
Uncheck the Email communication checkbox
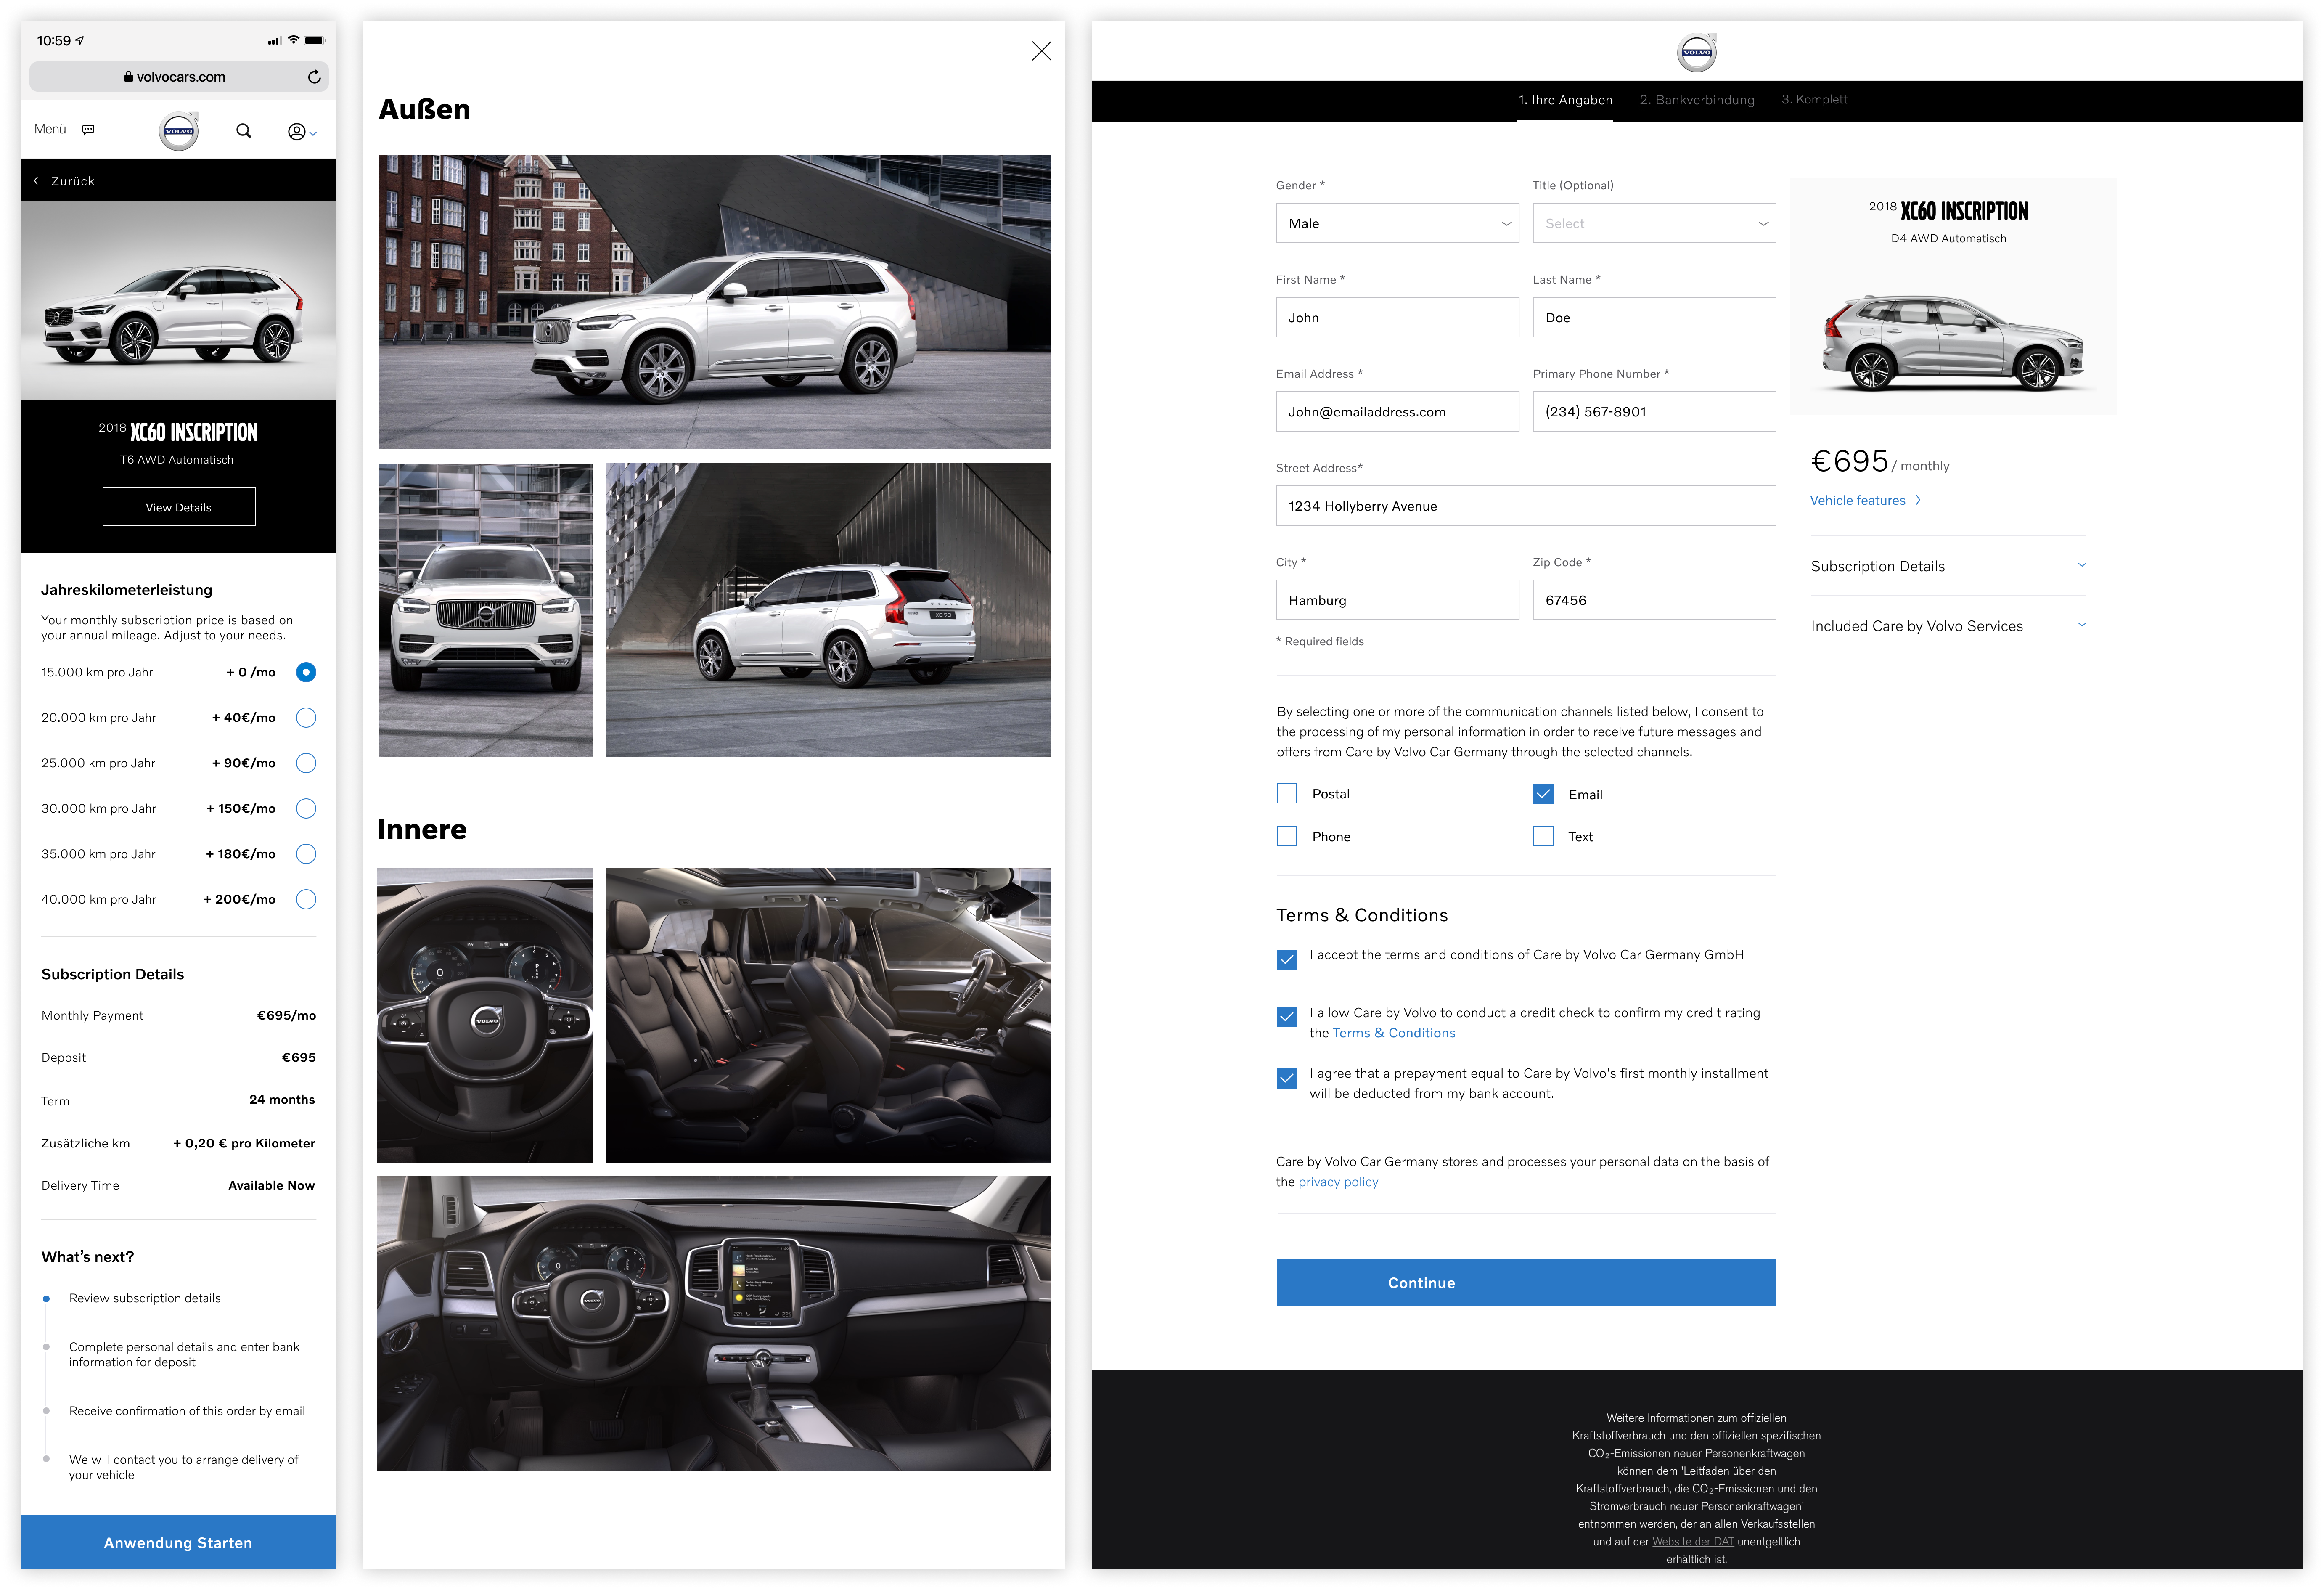1543,794
